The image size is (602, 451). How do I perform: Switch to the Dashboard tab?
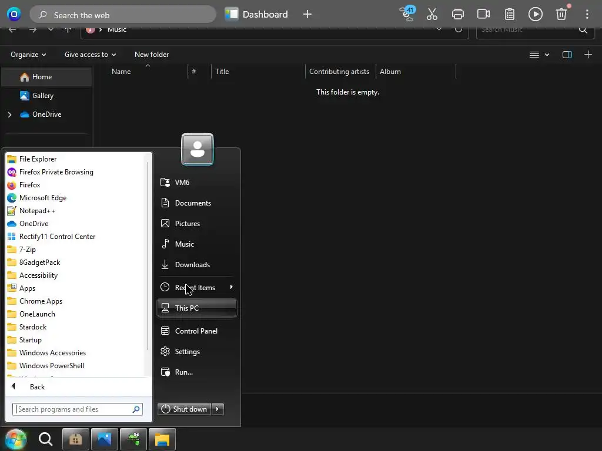coord(256,14)
